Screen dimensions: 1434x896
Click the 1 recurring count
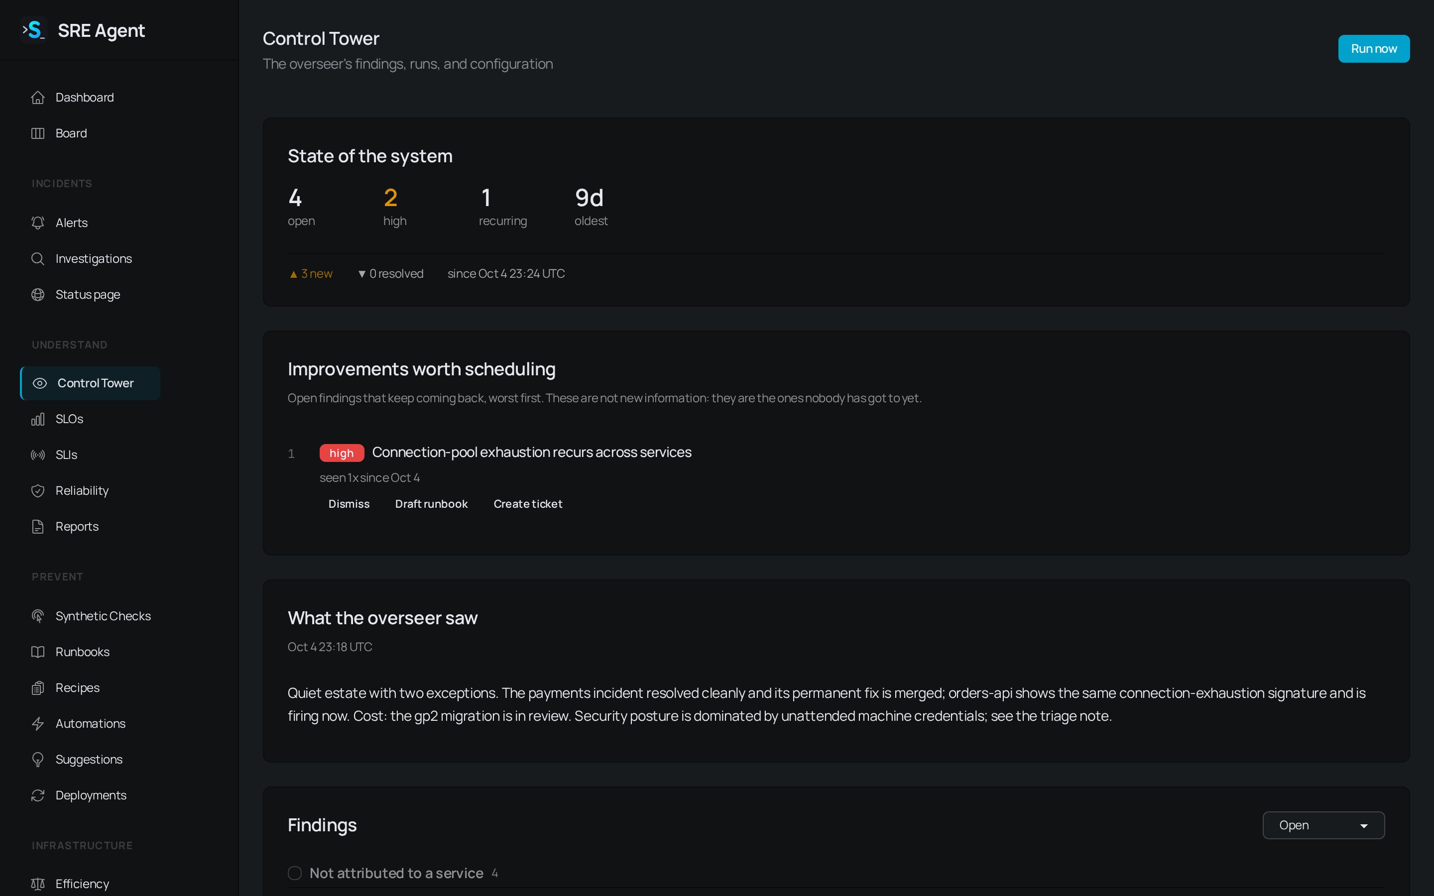tap(486, 197)
